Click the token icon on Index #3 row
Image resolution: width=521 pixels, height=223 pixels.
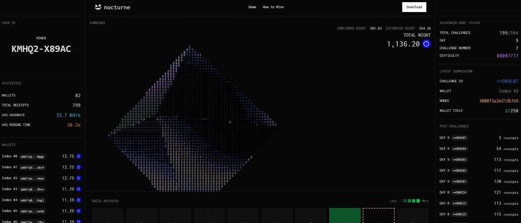(x=79, y=189)
